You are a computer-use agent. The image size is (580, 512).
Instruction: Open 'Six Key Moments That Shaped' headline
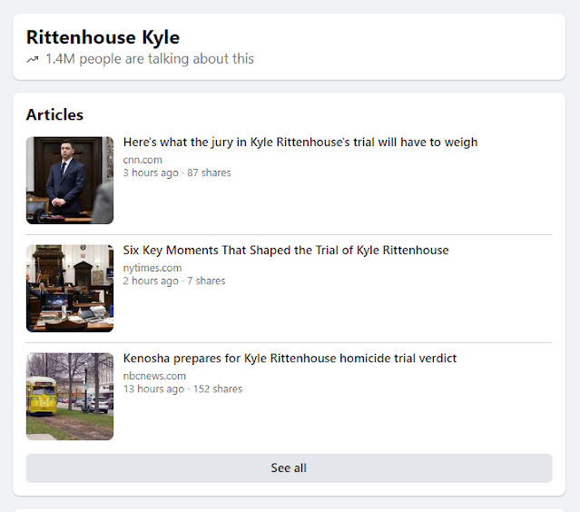pos(286,251)
